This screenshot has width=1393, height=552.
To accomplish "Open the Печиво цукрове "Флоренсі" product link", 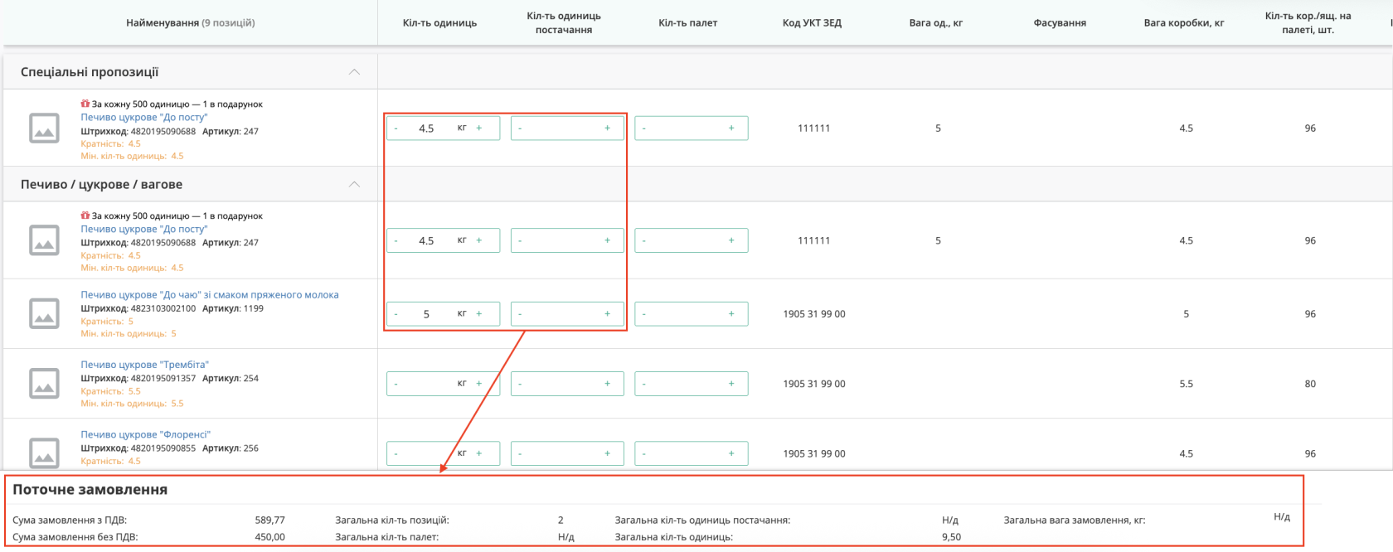I will [145, 434].
